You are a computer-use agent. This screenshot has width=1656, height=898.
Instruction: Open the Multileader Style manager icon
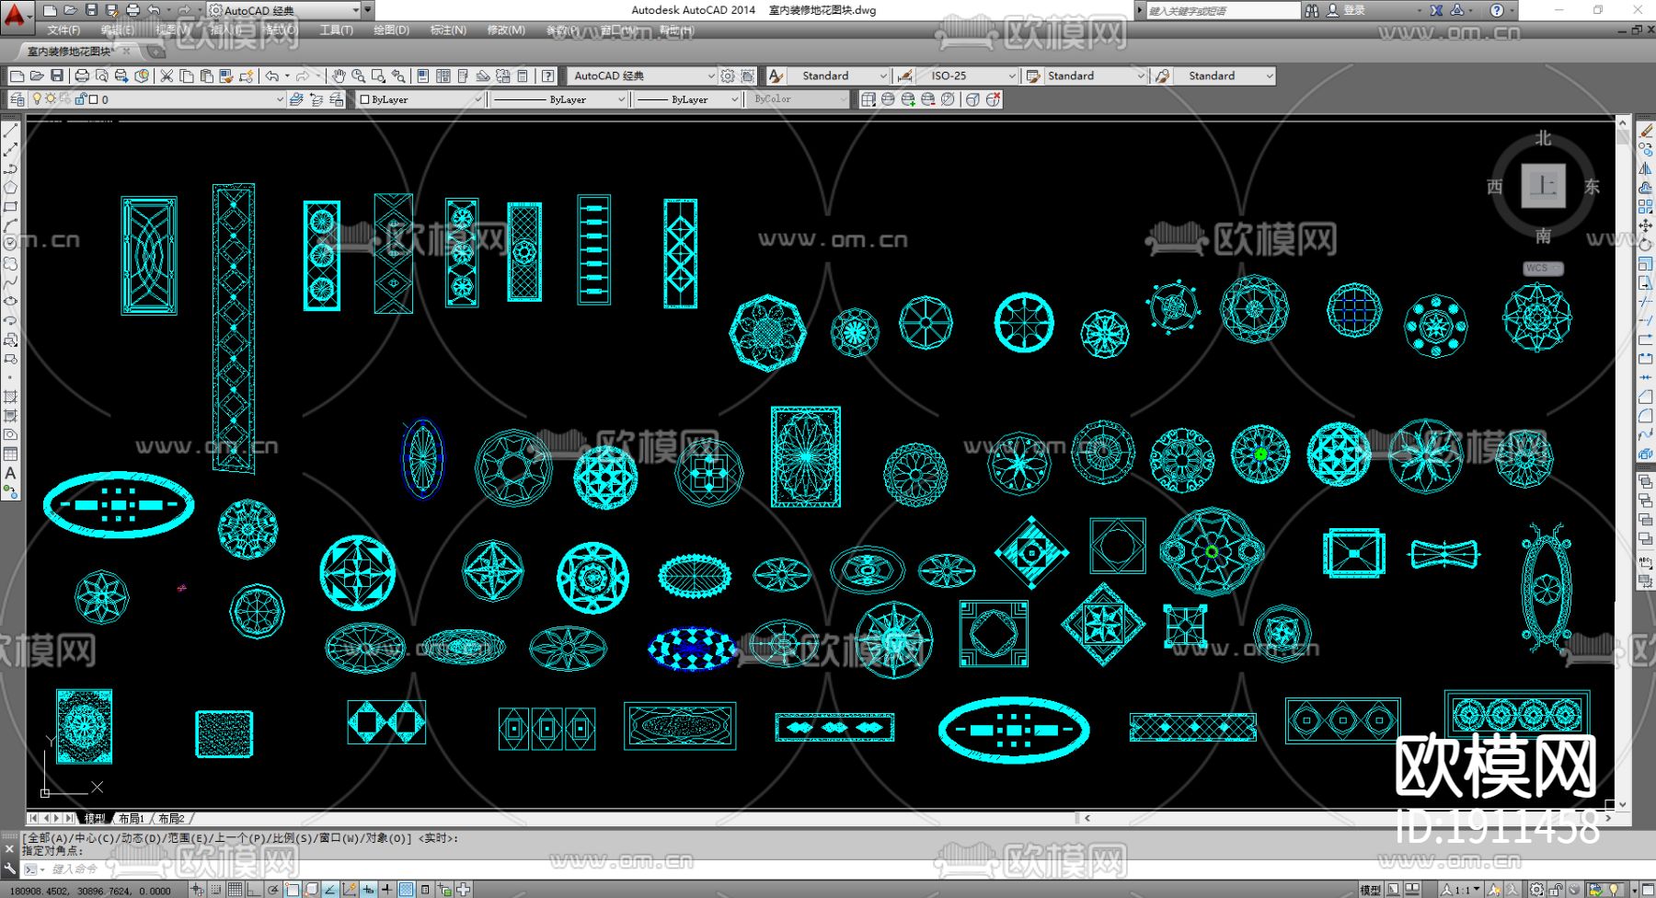point(1163,75)
